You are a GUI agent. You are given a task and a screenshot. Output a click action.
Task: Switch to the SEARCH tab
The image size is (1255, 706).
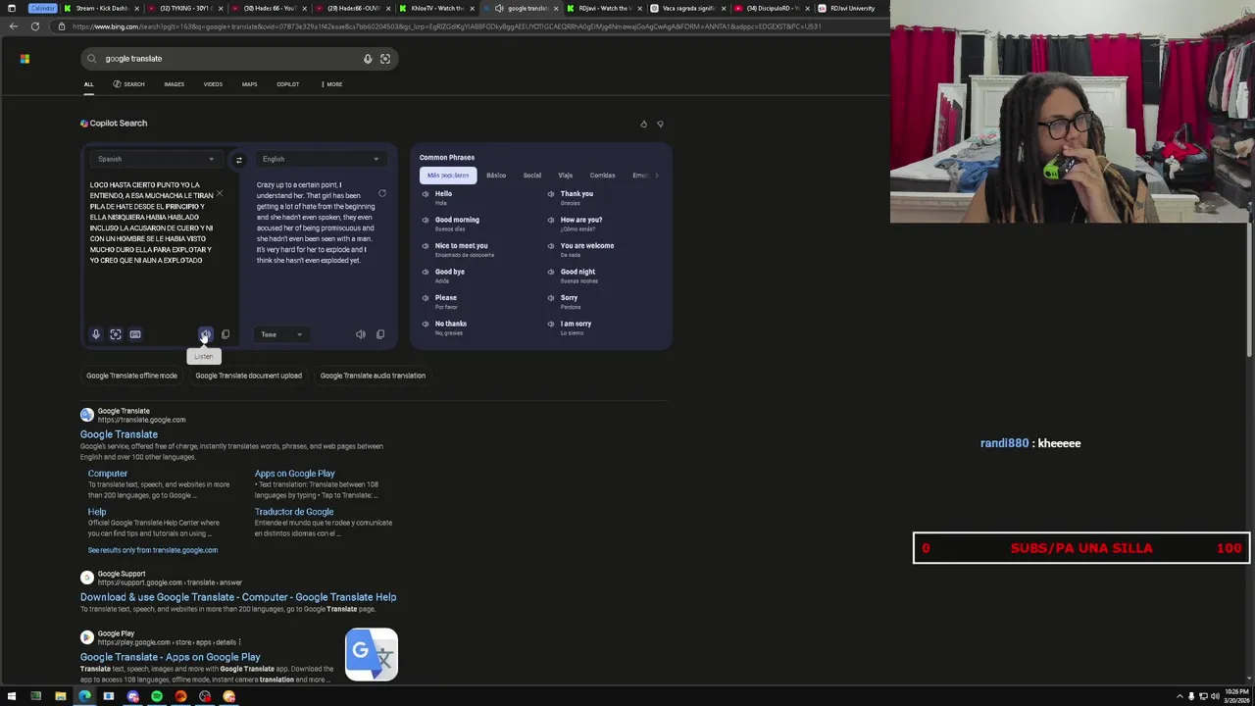pos(128,84)
